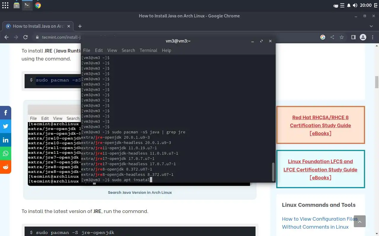Go forward in Chrome

click(16, 37)
